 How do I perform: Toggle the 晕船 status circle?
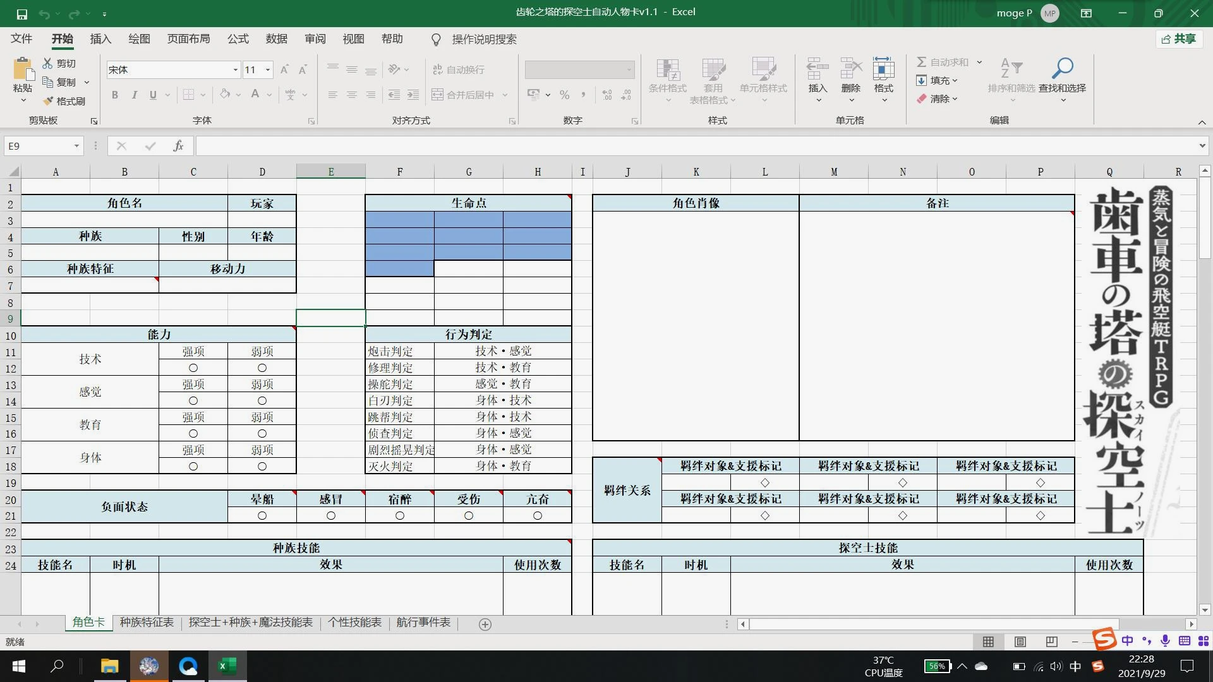[x=262, y=516]
